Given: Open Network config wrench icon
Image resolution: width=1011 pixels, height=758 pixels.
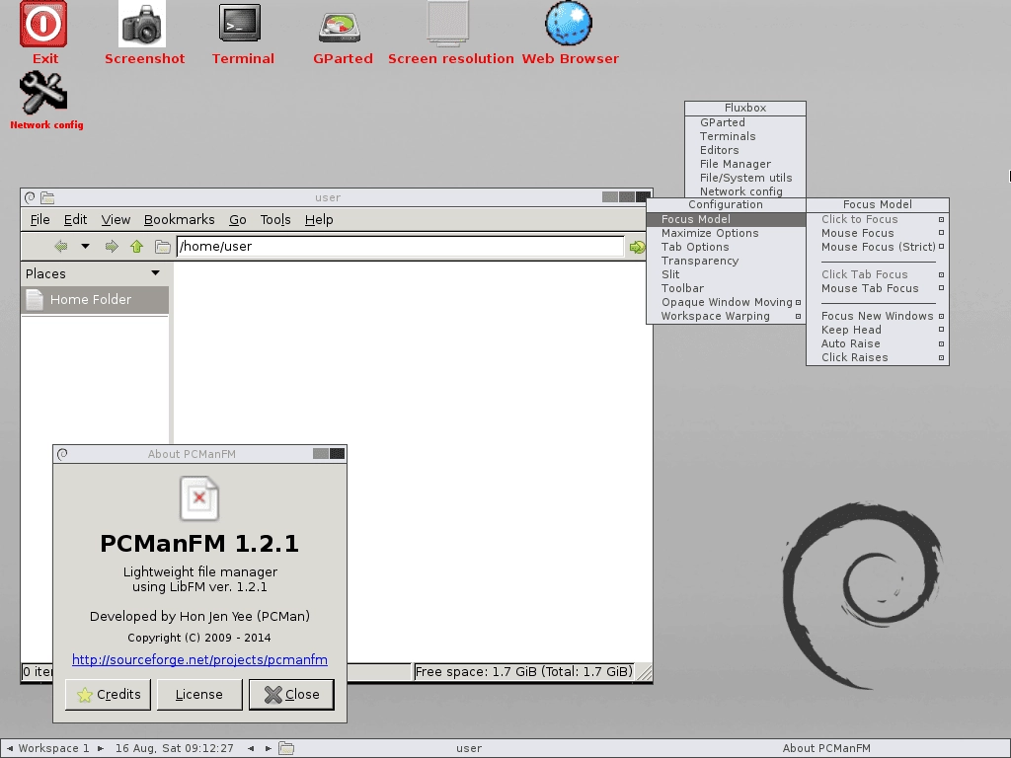Looking at the screenshot, I should (x=43, y=94).
